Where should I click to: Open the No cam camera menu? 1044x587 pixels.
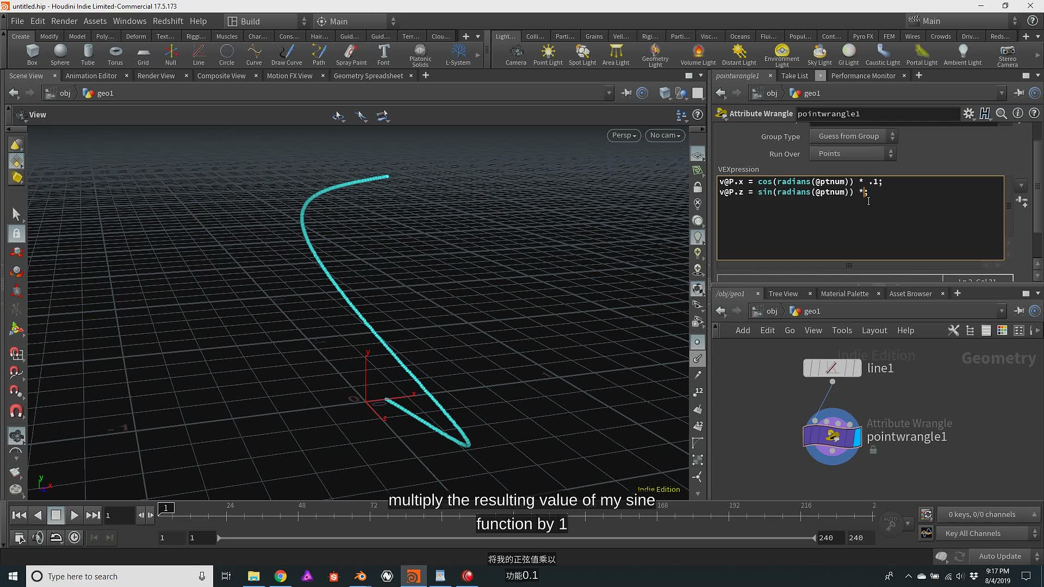[x=665, y=135]
